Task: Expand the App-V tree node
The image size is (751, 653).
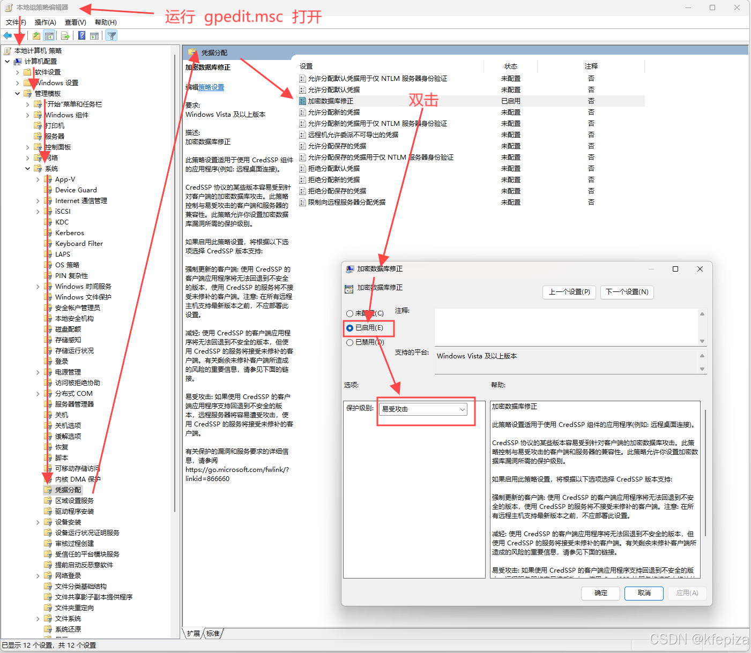Action: coord(38,179)
